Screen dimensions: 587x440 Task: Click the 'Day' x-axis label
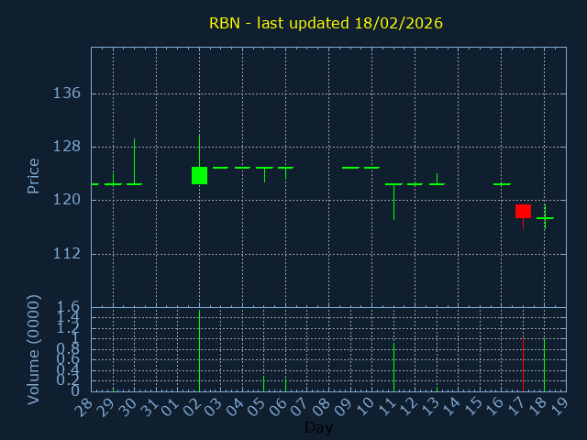point(318,428)
